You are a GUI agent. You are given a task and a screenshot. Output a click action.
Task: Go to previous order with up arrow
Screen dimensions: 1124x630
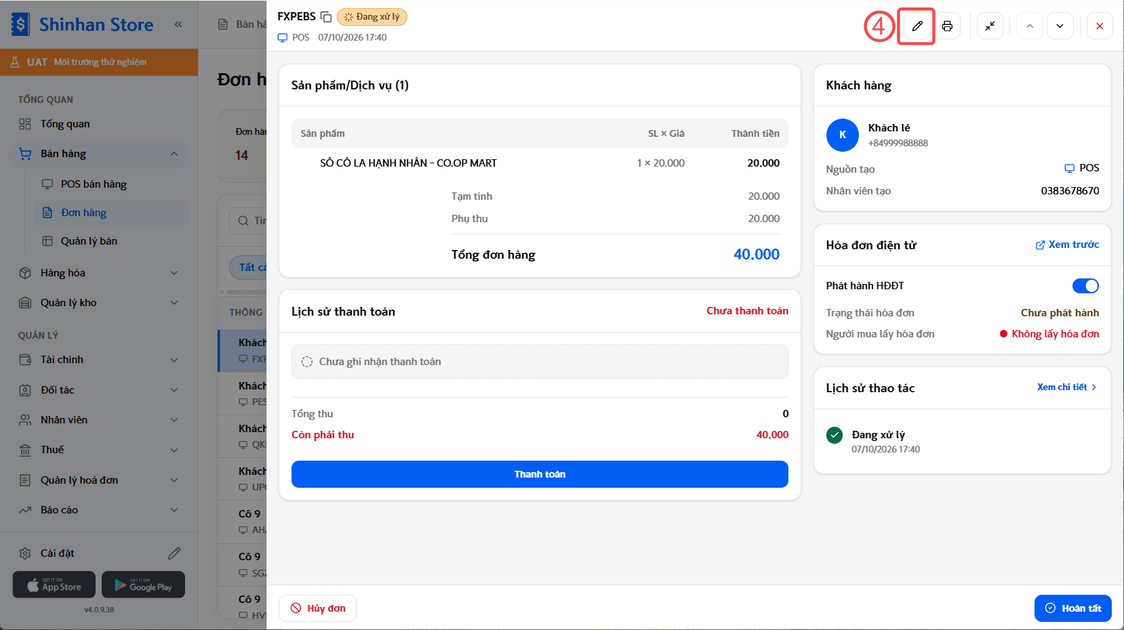click(x=1030, y=26)
